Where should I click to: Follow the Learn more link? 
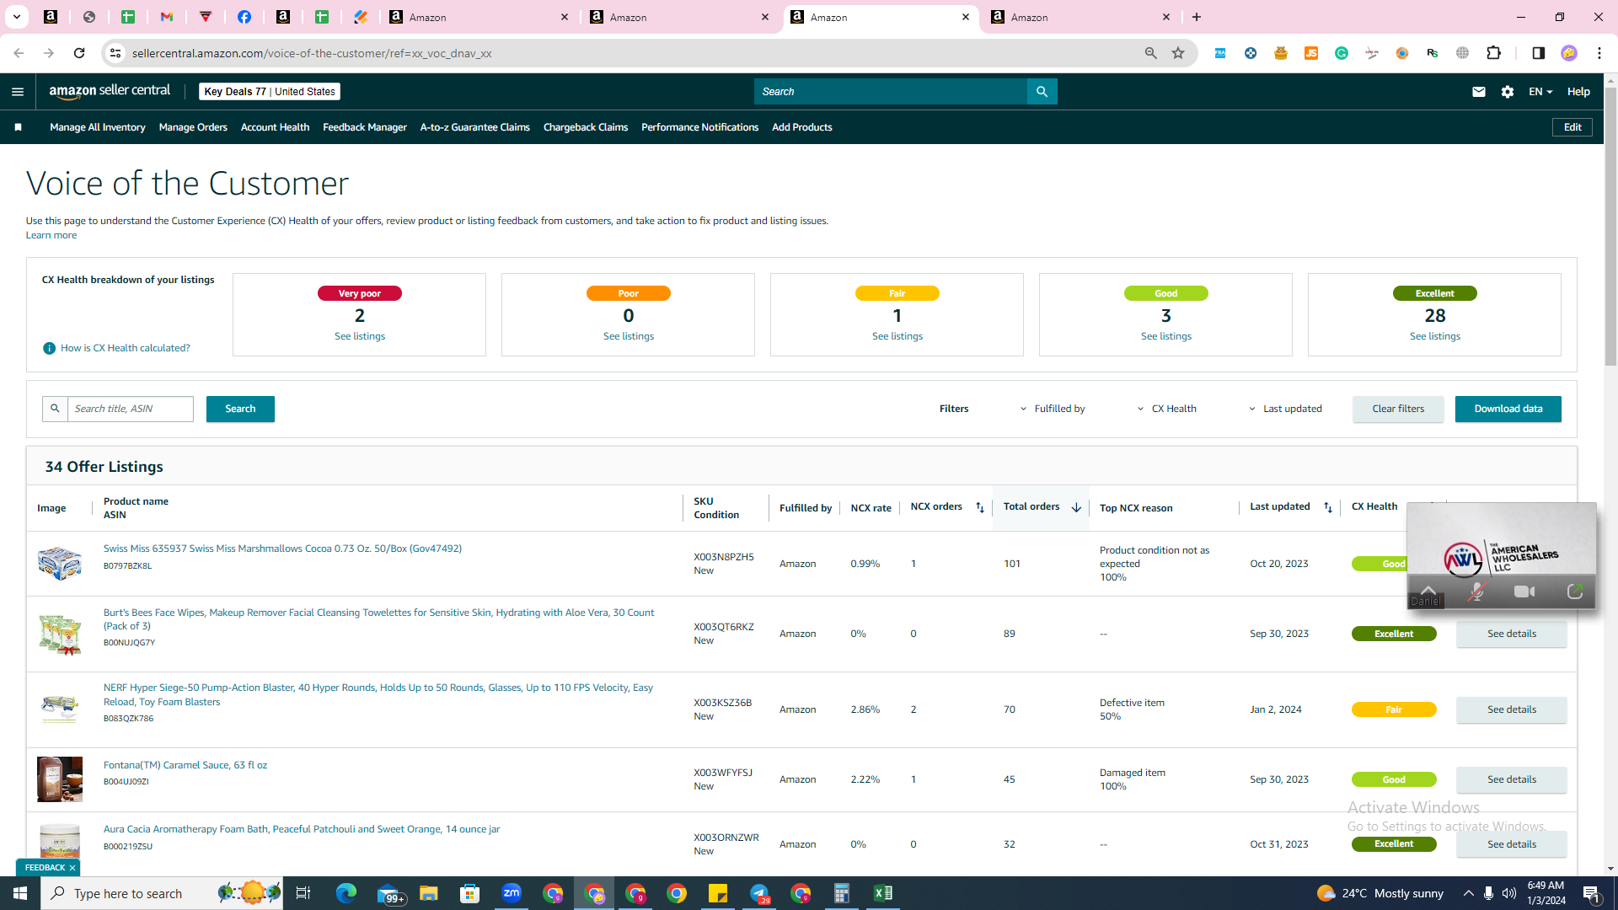[51, 235]
